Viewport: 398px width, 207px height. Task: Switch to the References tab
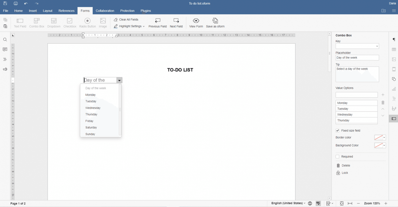pos(66,11)
